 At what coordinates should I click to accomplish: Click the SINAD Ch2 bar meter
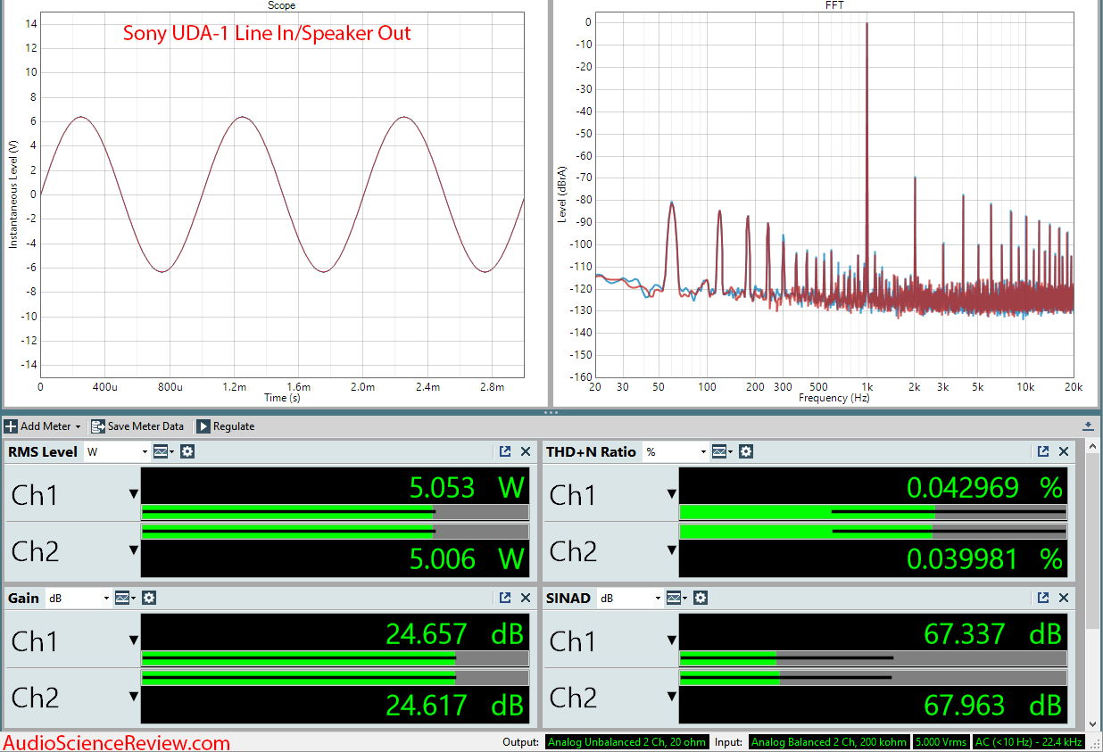point(873,677)
